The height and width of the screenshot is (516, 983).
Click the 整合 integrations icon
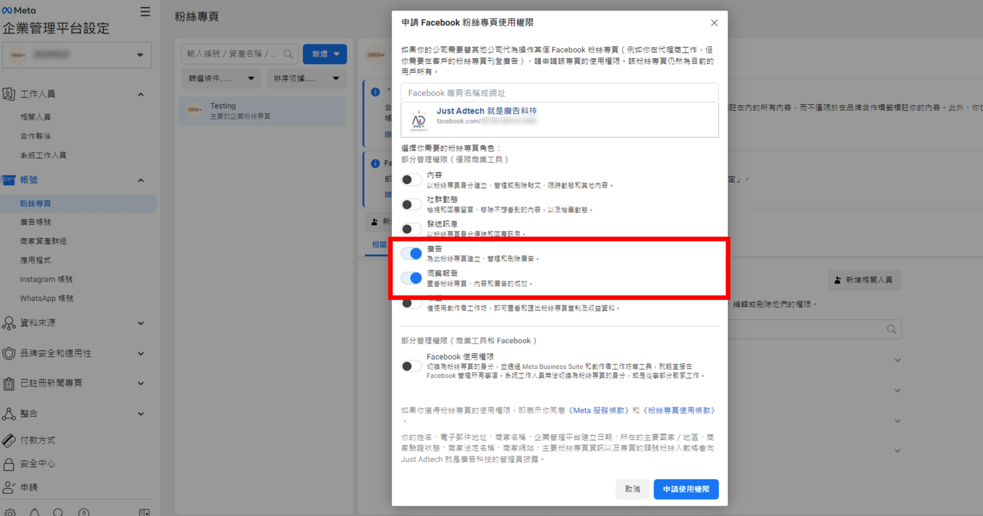[9, 413]
